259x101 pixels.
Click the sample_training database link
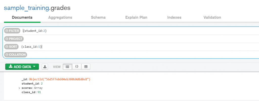pos(26,8)
